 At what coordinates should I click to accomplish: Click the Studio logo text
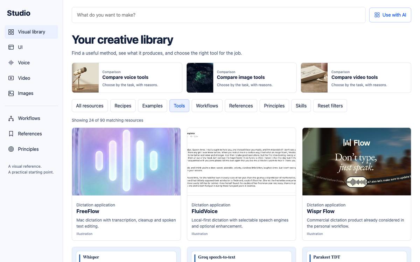tap(19, 13)
